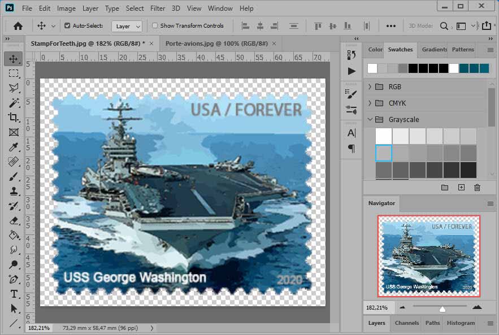This screenshot has height=335, width=499.
Task: Select the Brush tool
Action: (14, 176)
